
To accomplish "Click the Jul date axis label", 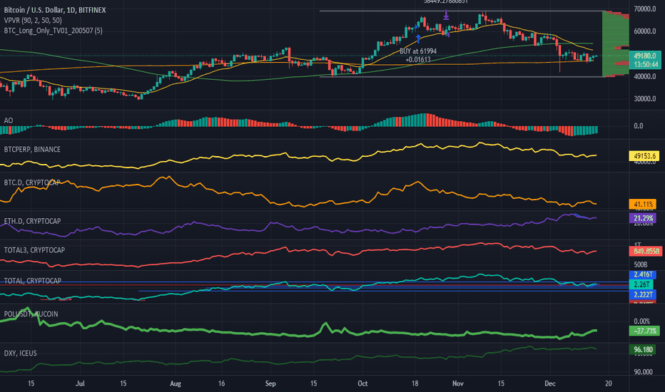I will (x=80, y=383).
